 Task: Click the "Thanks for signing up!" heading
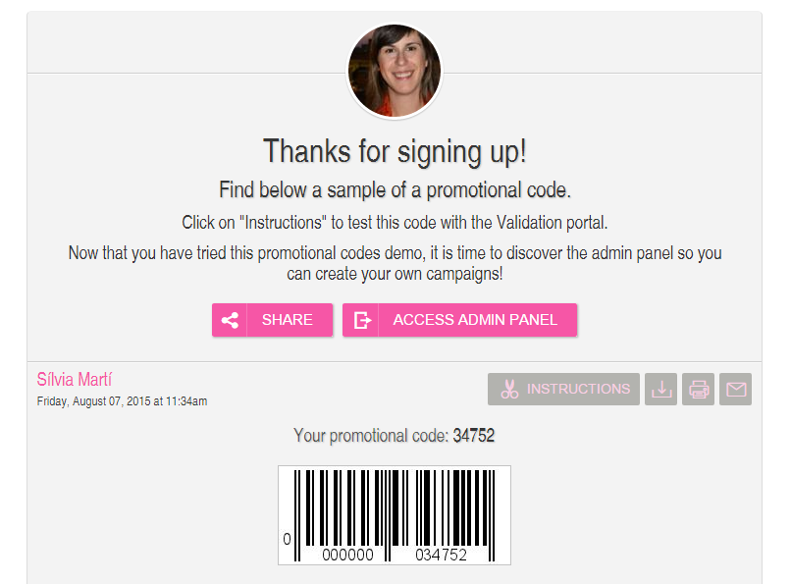(395, 151)
